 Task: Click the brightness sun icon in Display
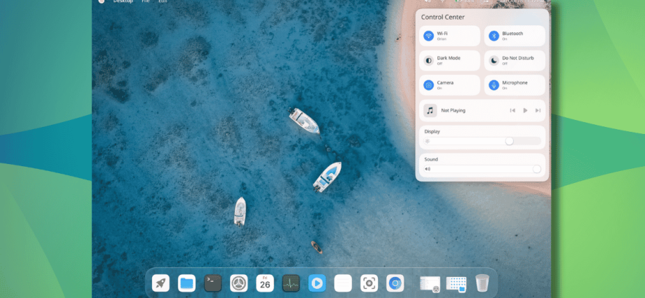428,141
